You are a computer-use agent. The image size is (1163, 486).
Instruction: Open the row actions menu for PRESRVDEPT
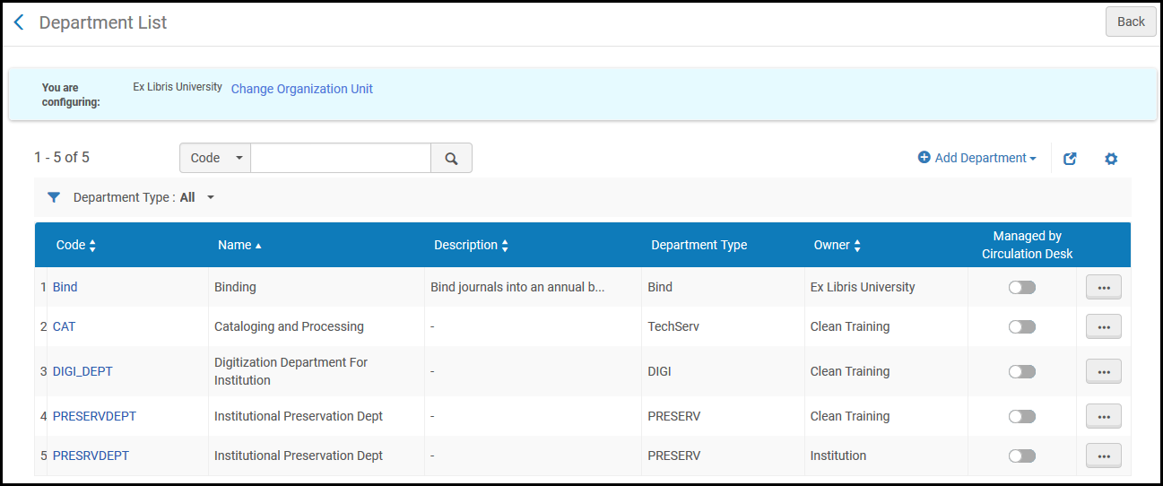click(x=1103, y=456)
